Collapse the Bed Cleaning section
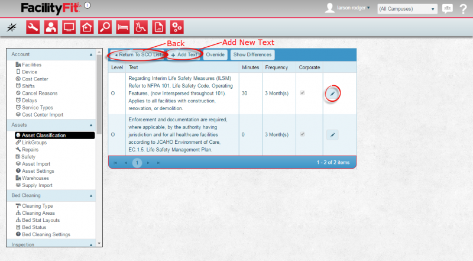 [91, 195]
